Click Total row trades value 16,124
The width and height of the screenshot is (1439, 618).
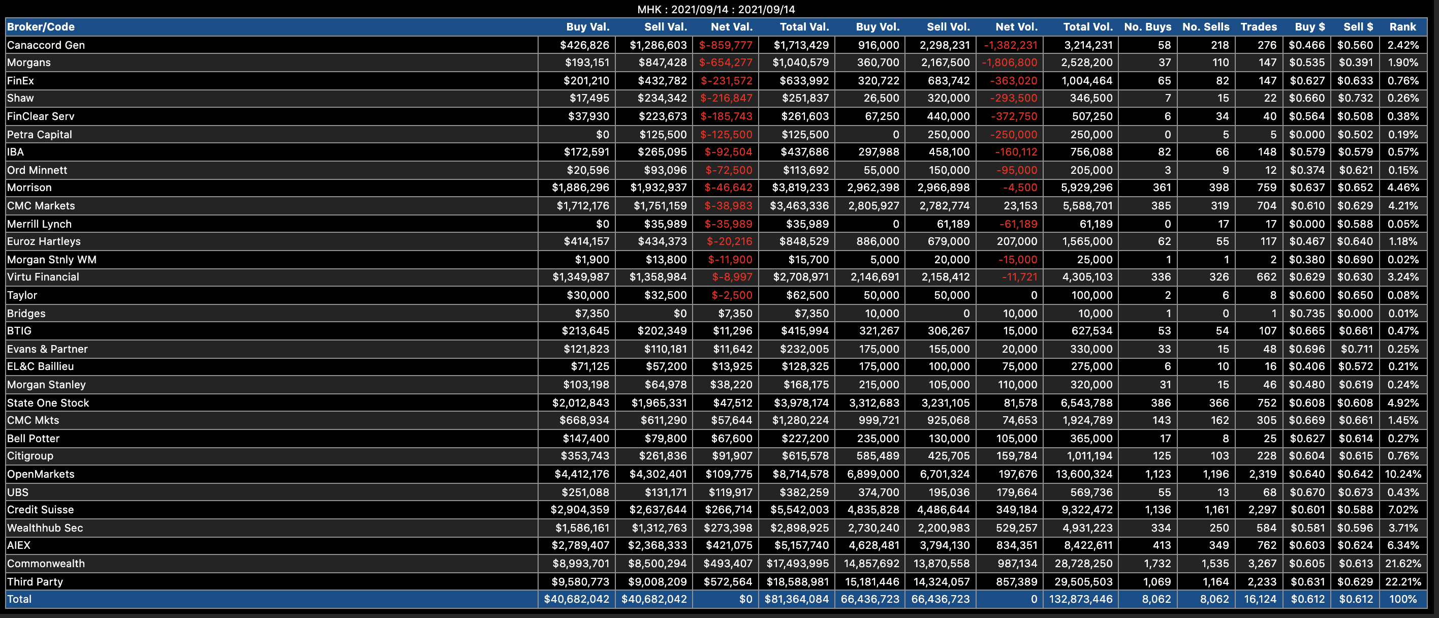(1260, 599)
